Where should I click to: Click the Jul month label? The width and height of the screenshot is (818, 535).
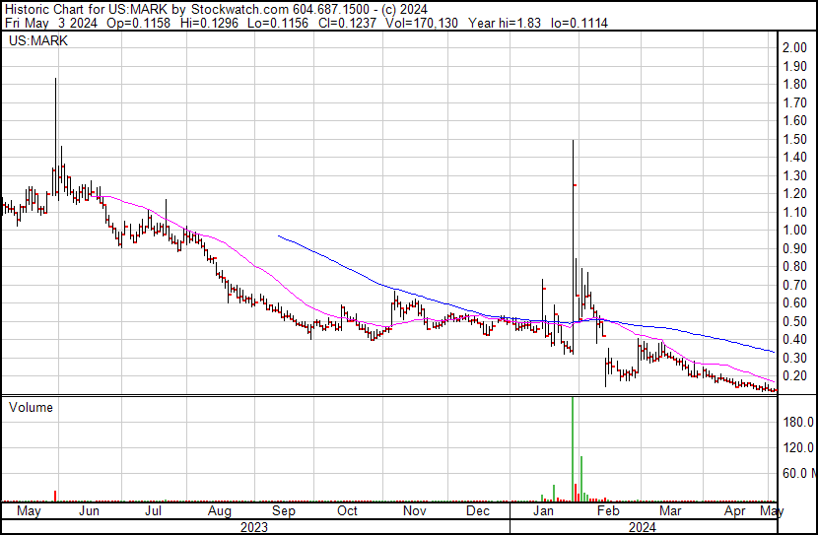point(153,510)
